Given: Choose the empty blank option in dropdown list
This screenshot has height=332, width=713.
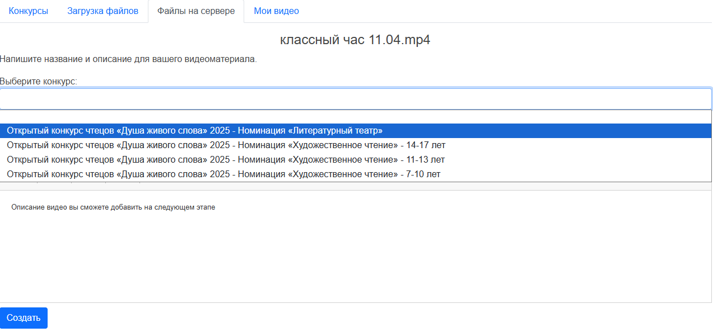Looking at the screenshot, I should tap(356, 117).
